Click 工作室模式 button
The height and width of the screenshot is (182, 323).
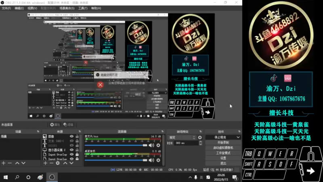[223, 153]
